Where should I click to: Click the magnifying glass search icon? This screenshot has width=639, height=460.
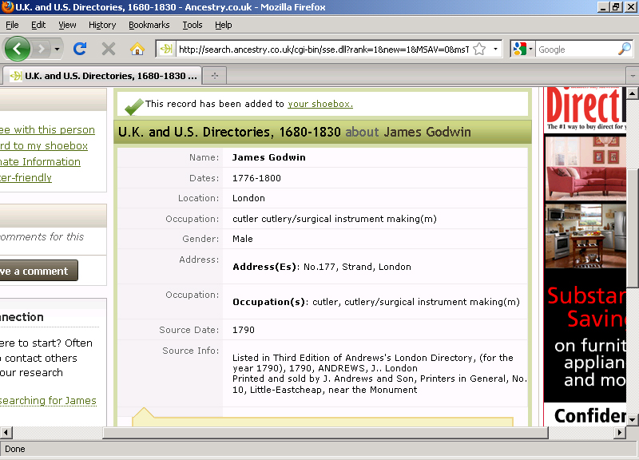tap(625, 50)
